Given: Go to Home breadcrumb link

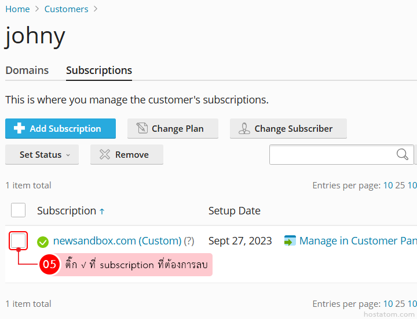Looking at the screenshot, I should click(x=17, y=9).
